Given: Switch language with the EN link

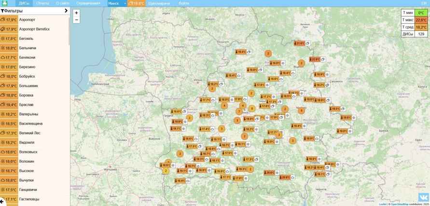Looking at the screenshot, I should (423, 3).
